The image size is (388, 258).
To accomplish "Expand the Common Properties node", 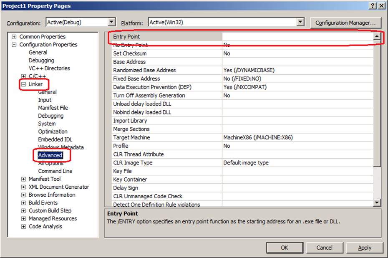I will coord(14,37).
